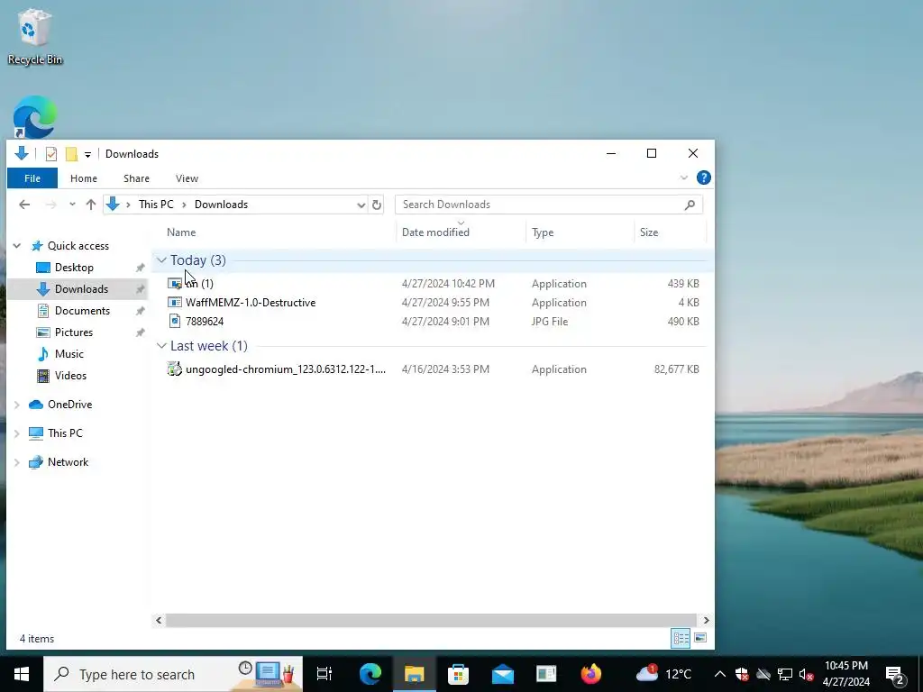Open Task View on the taskbar
Viewport: 923px width, 692px height.
324,674
